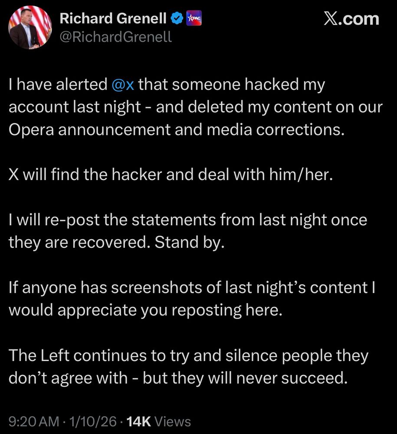Image resolution: width=397 pixels, height=434 pixels.
Task: Click the 1/10/26 post date
Action: (x=93, y=421)
